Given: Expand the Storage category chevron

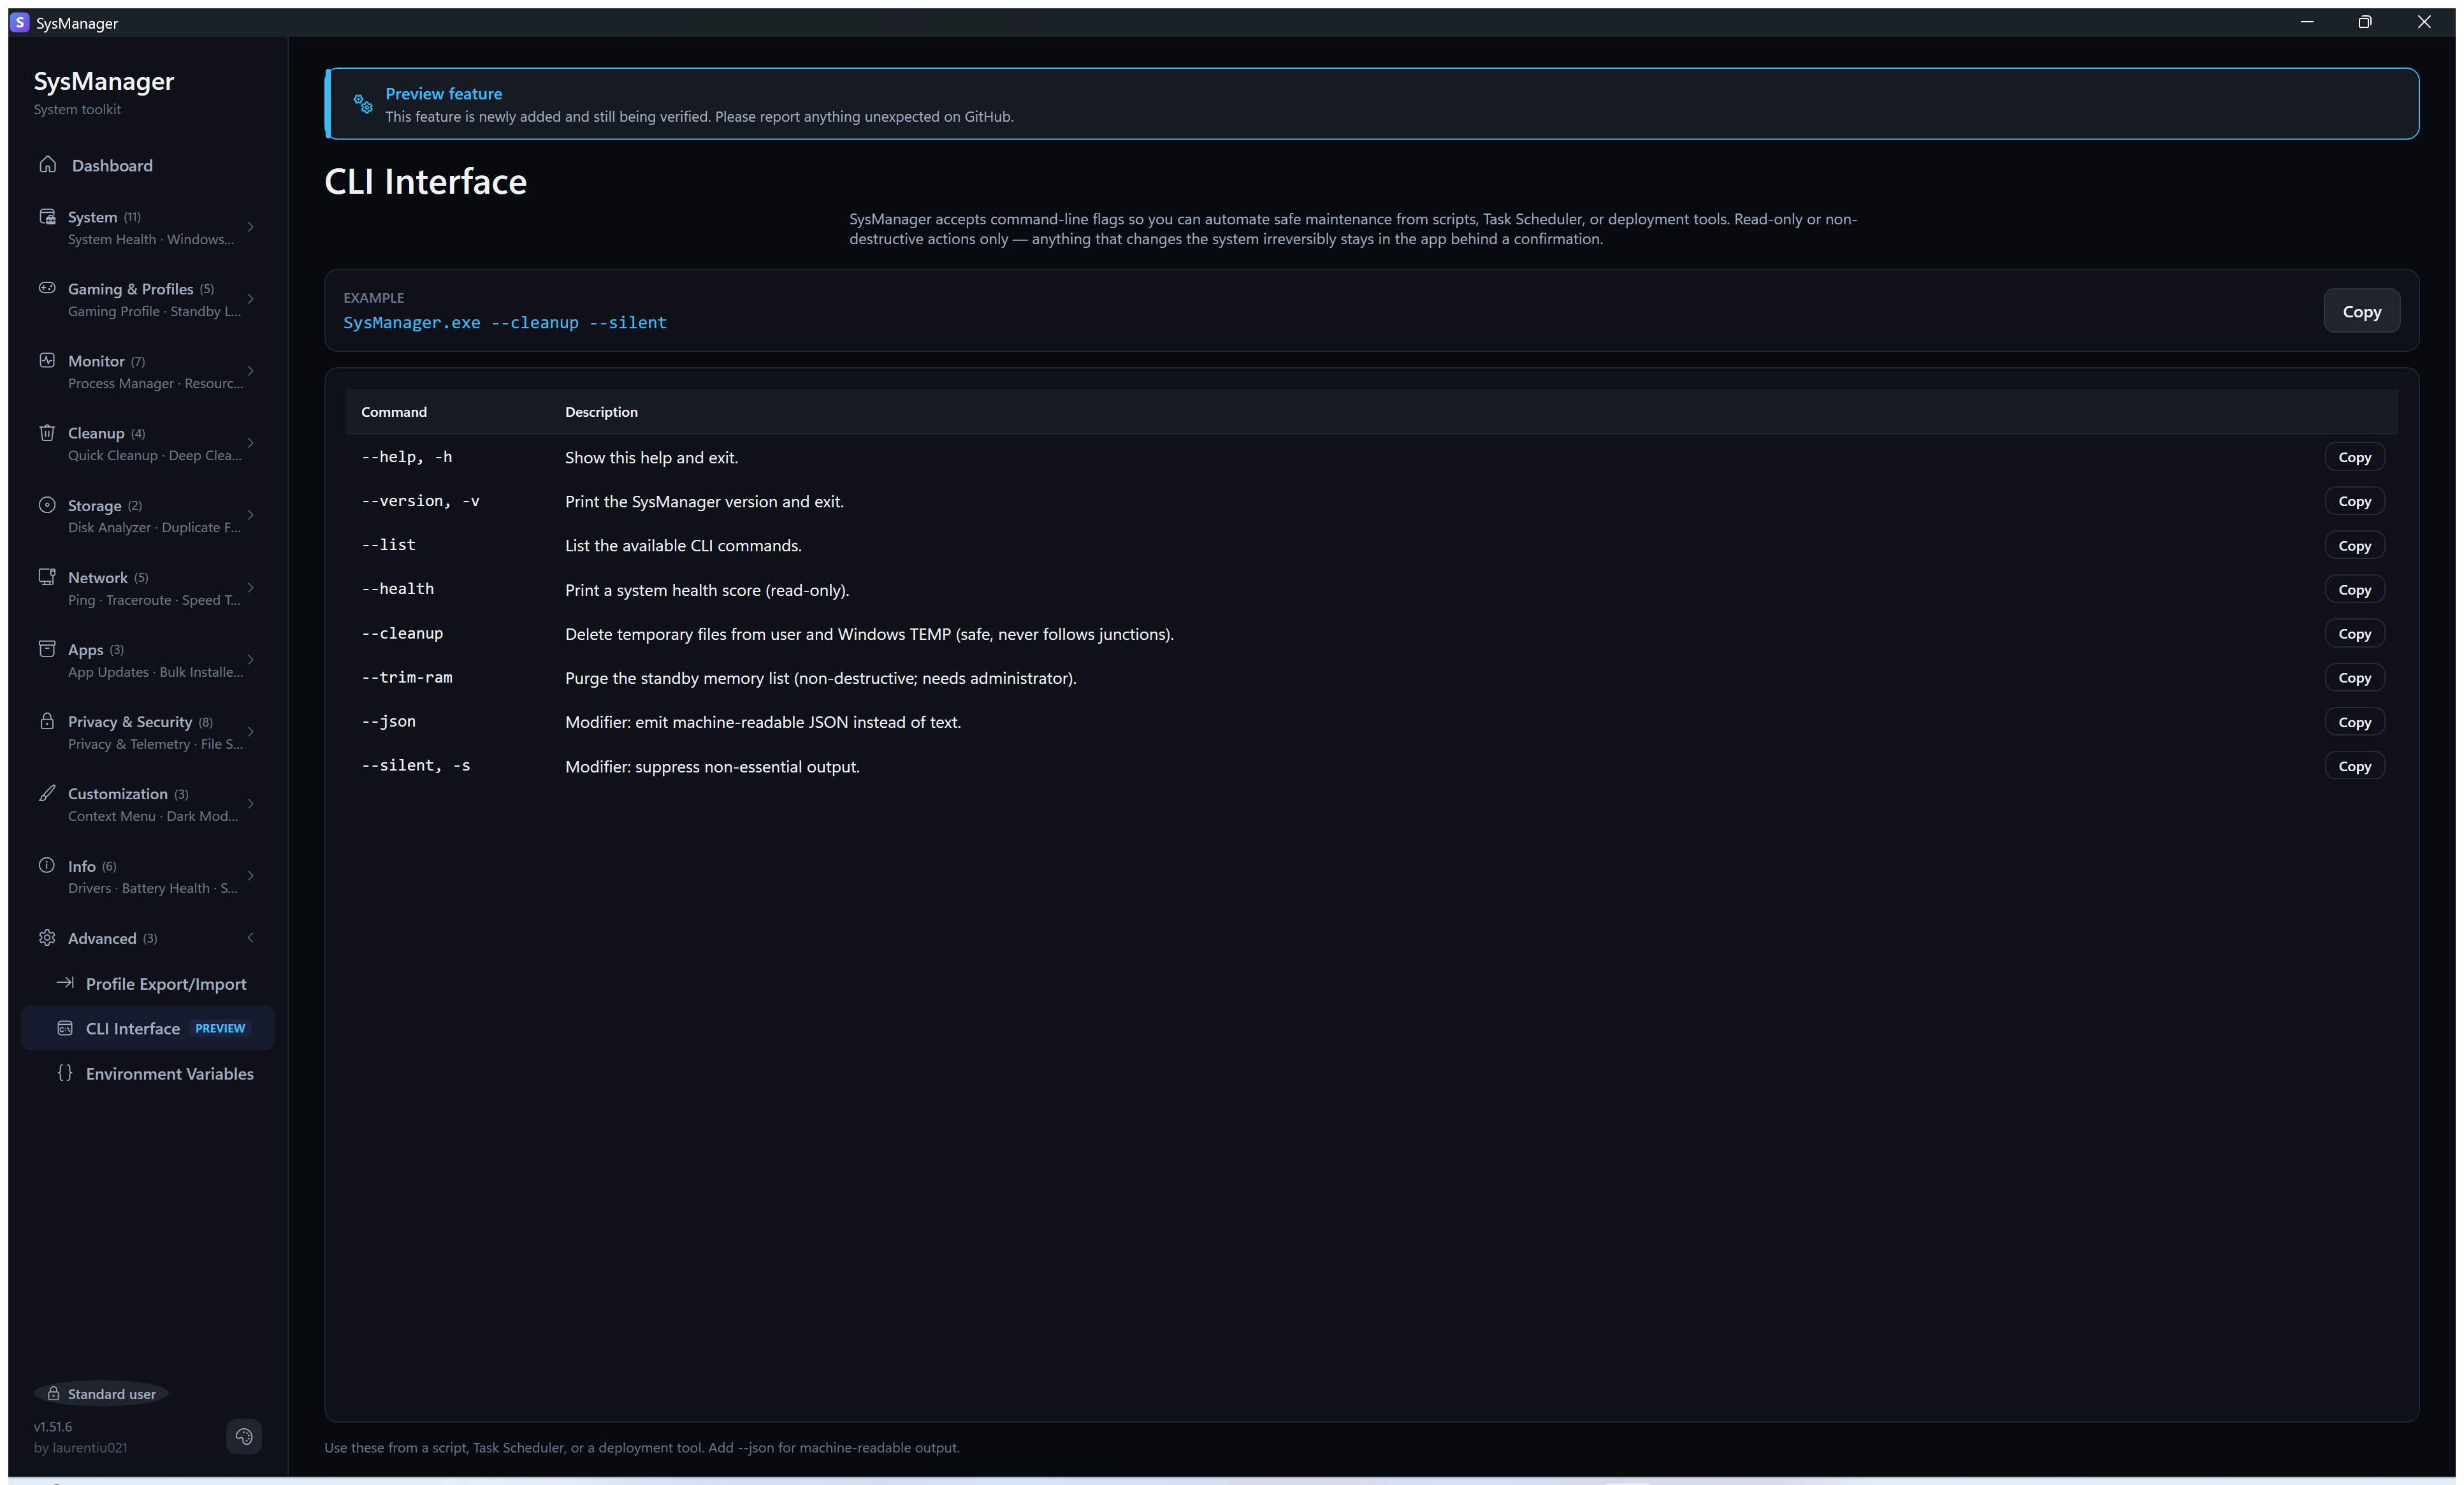Looking at the screenshot, I should point(251,515).
